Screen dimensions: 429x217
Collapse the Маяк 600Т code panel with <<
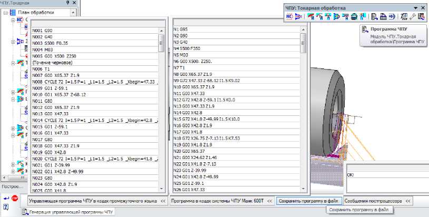pos(270,201)
